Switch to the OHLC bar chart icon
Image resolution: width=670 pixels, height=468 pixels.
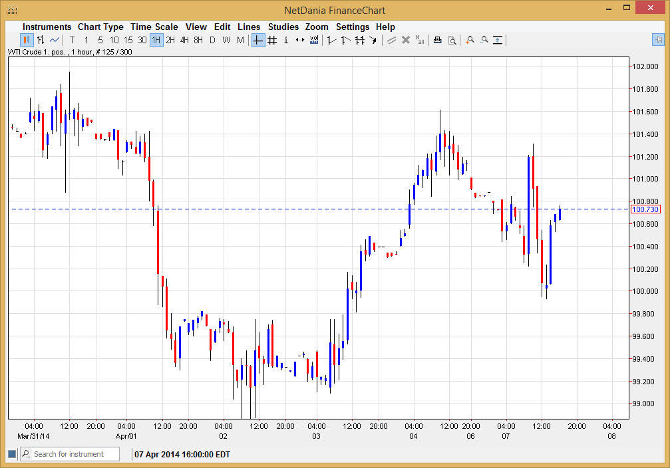[41, 40]
